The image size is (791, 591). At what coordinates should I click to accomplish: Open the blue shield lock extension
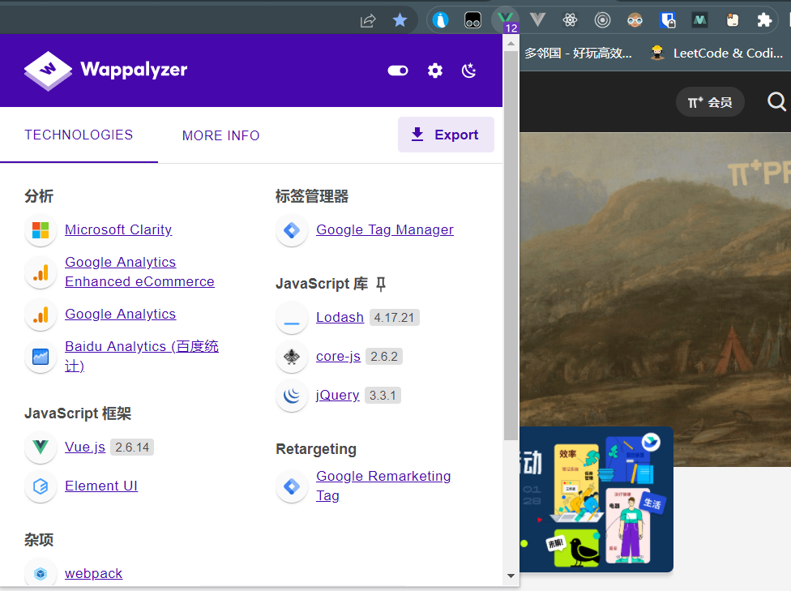click(668, 20)
